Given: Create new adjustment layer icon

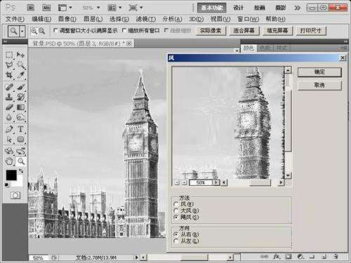Looking at the screenshot, I should [x=300, y=257].
